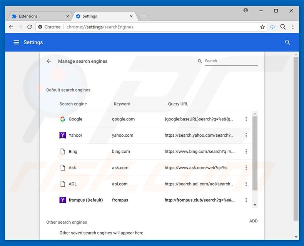
Task: Click the https://www.ask.com/web?q=%s URL
Action: click(x=196, y=167)
